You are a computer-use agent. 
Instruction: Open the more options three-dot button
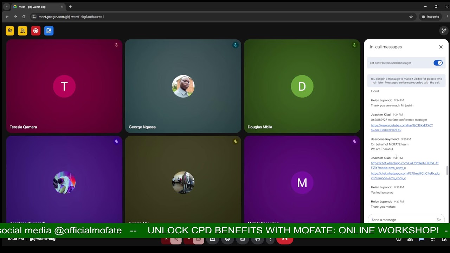pyautogui.click(x=270, y=240)
